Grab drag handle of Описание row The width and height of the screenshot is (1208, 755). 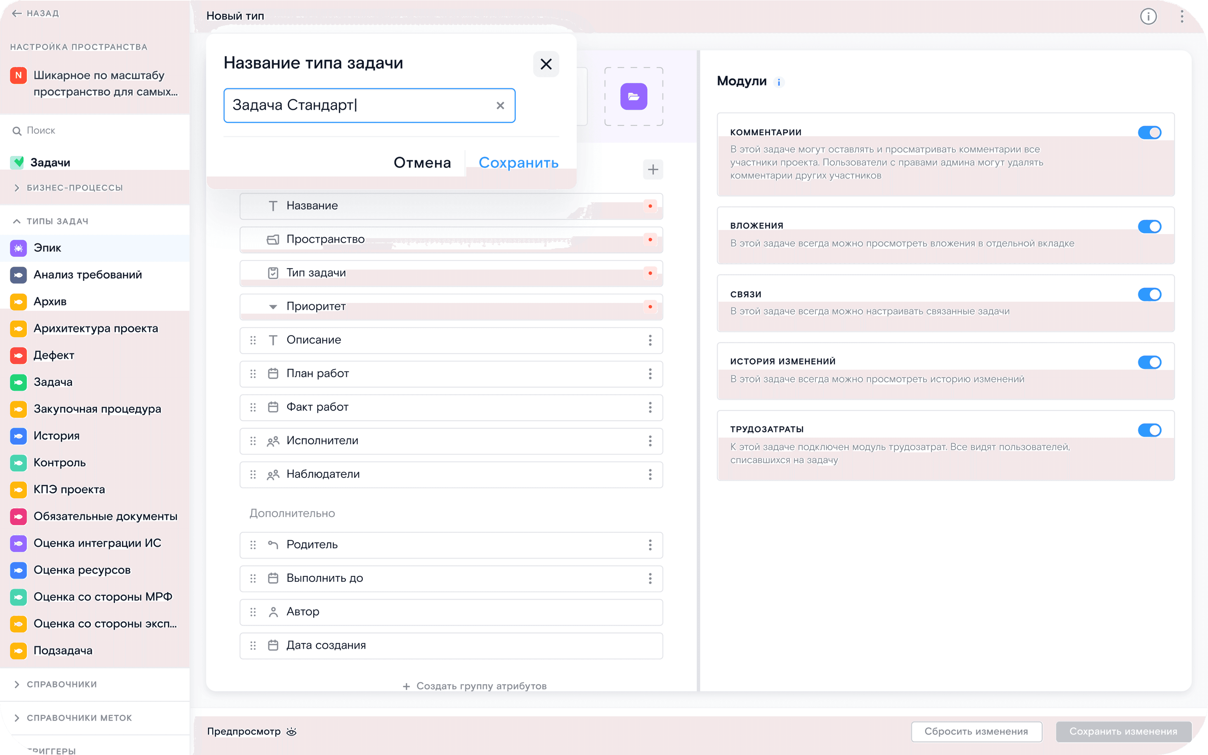(253, 340)
